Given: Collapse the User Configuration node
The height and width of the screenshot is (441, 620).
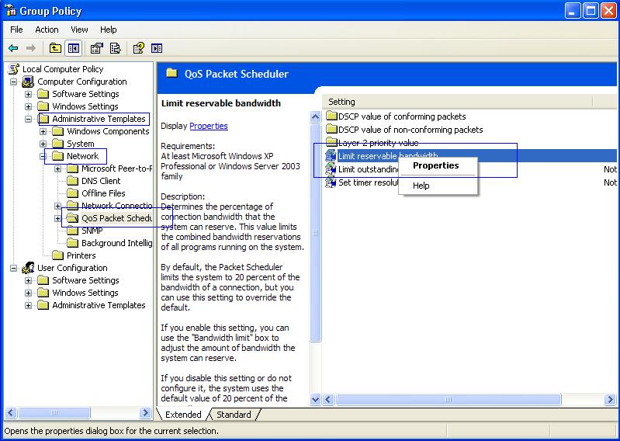Looking at the screenshot, I should (13, 268).
